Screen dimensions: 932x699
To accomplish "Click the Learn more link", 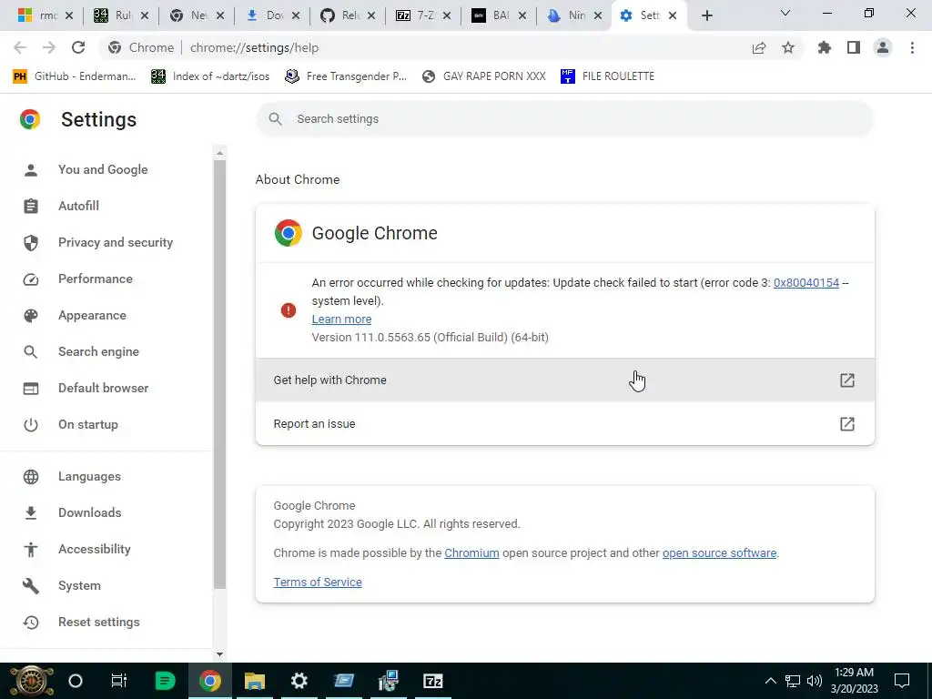I will tap(342, 319).
